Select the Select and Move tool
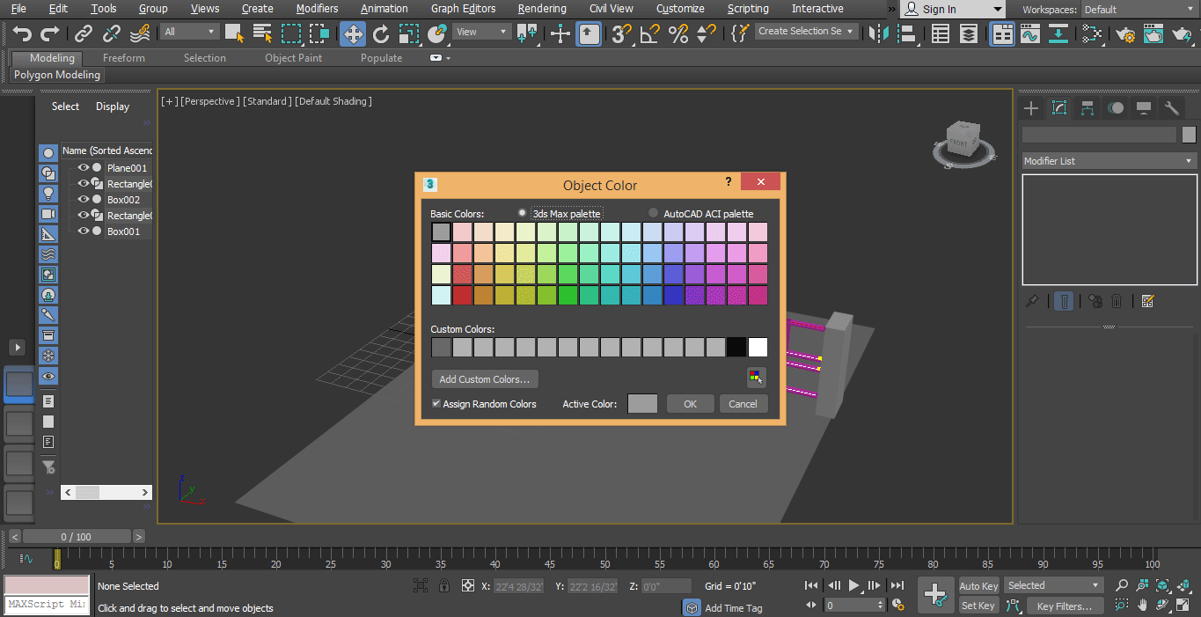 pos(352,33)
